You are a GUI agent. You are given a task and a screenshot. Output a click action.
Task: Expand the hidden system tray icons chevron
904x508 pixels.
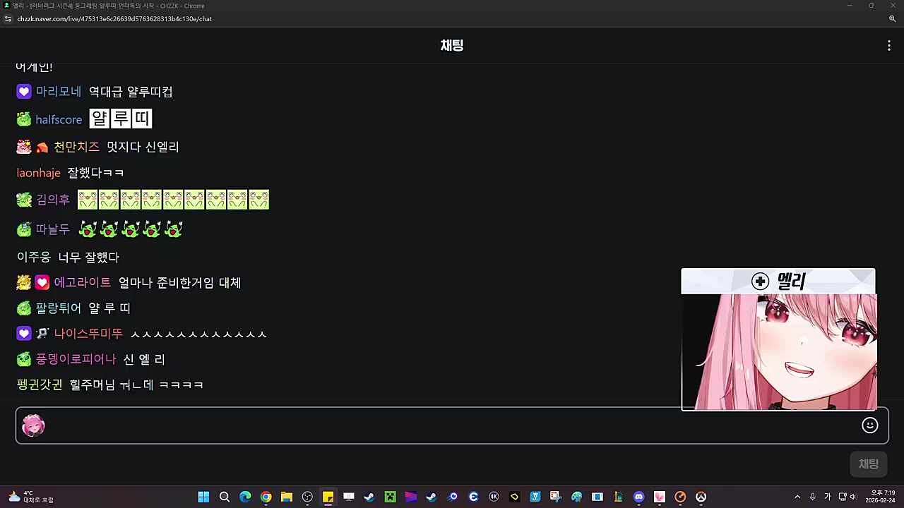point(797,497)
